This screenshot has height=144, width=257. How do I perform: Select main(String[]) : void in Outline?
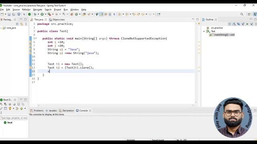click(x=224, y=35)
